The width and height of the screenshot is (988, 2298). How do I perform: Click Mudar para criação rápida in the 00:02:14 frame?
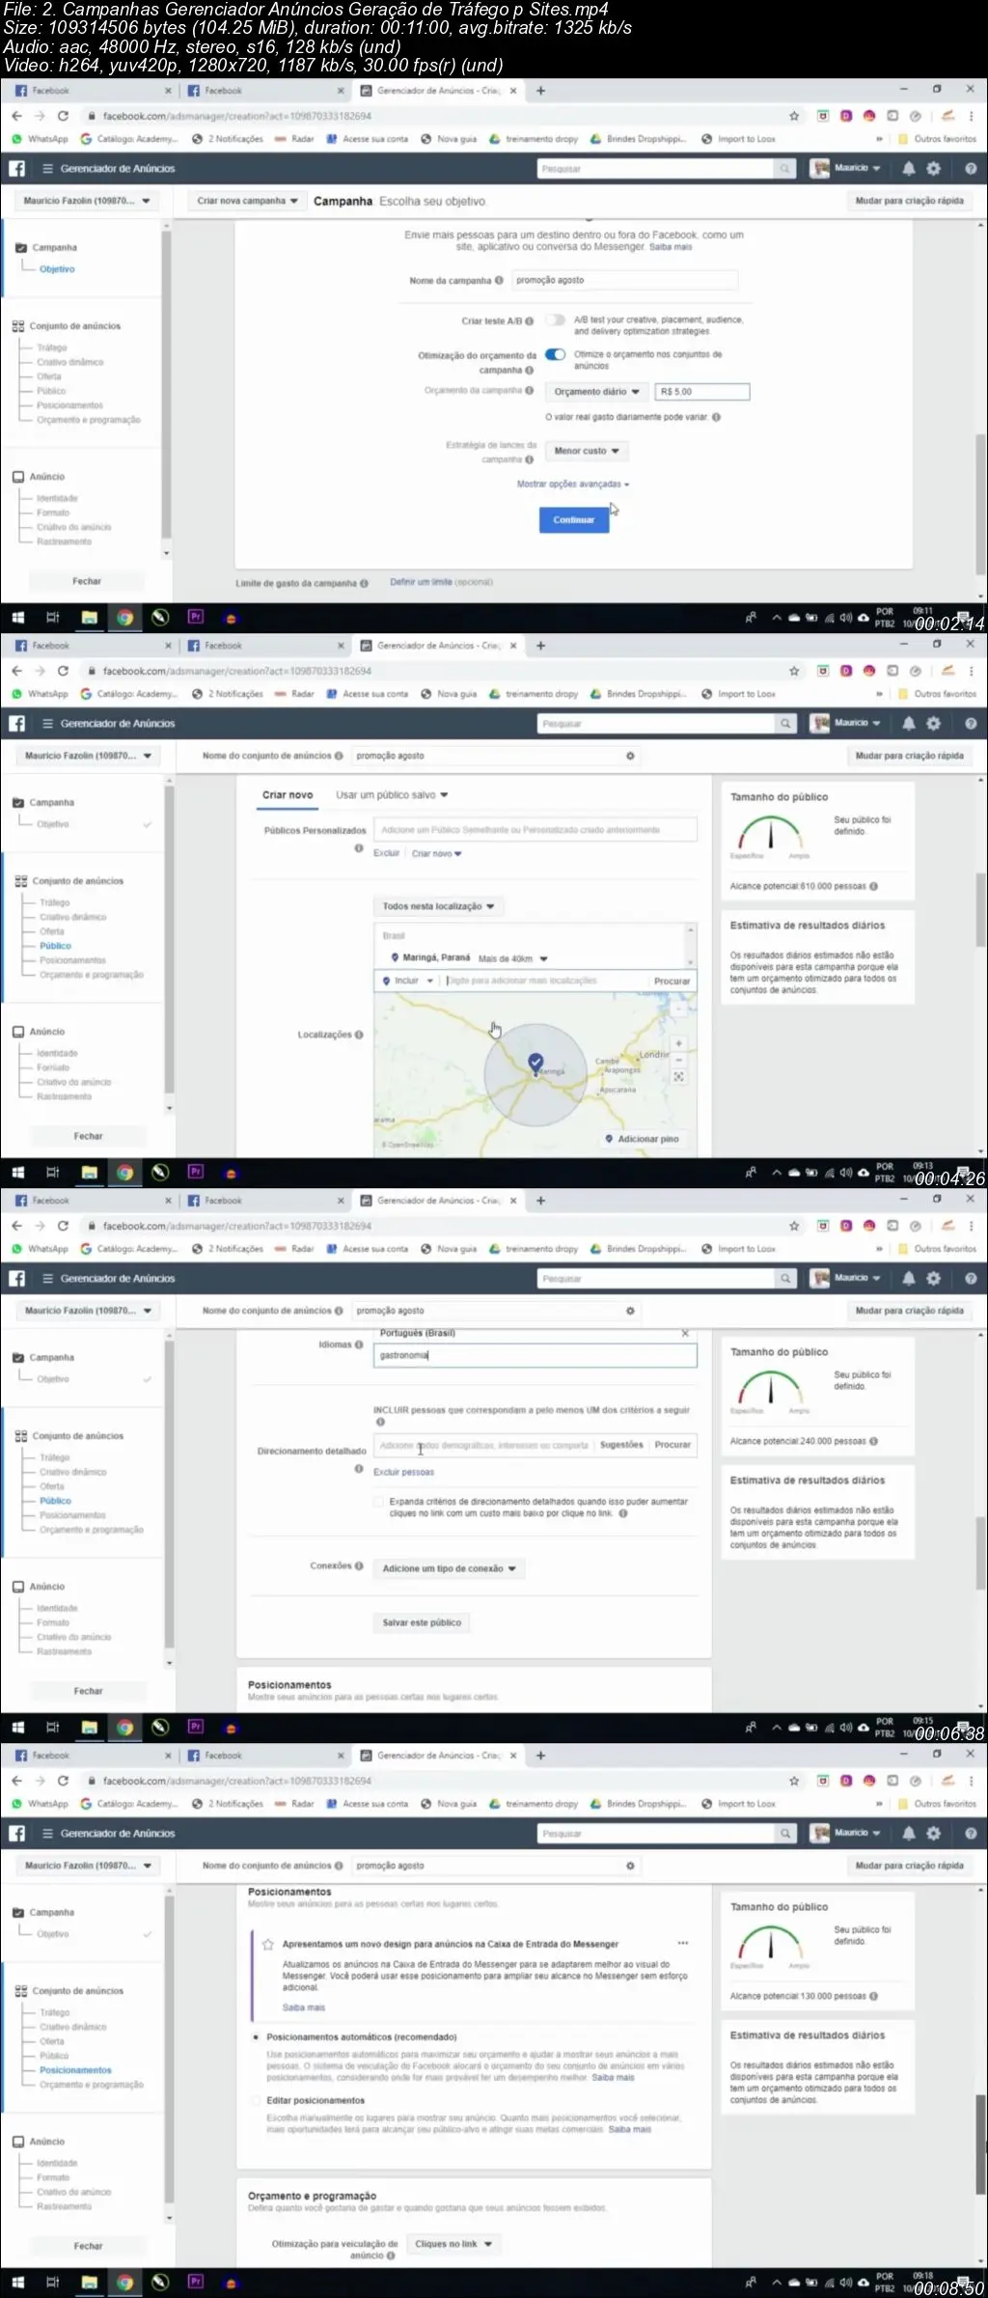coord(909,201)
